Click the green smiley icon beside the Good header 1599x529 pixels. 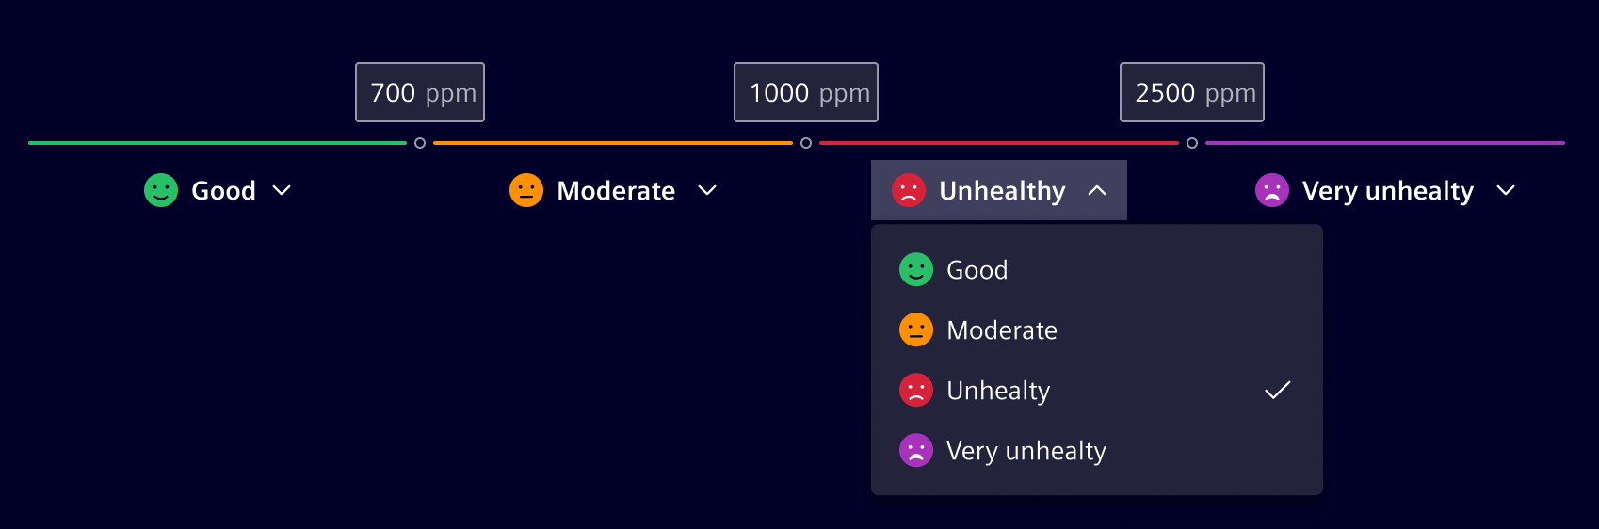click(161, 190)
